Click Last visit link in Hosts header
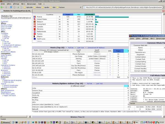Screen dimensions: 165x124 81,48
